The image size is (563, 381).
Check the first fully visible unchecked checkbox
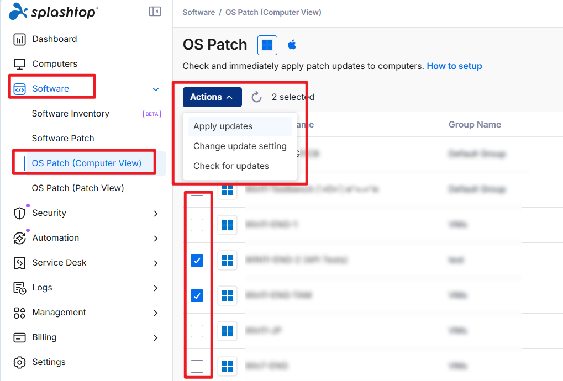(x=197, y=225)
